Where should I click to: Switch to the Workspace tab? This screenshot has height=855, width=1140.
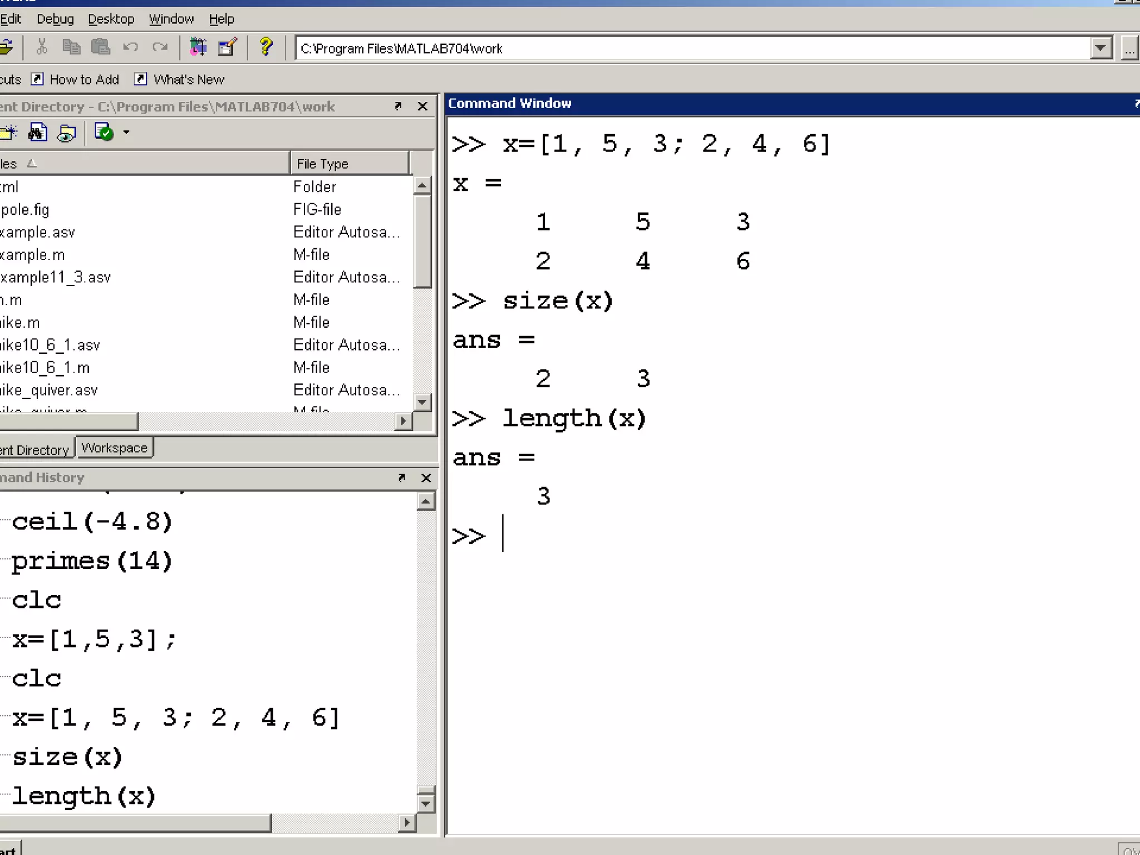114,448
